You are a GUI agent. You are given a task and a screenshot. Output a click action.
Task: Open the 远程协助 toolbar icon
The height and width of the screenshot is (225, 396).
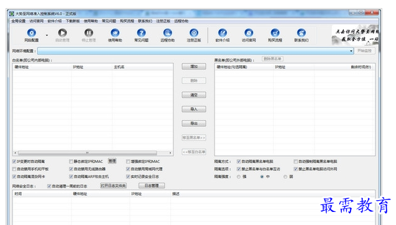pyautogui.click(x=167, y=33)
